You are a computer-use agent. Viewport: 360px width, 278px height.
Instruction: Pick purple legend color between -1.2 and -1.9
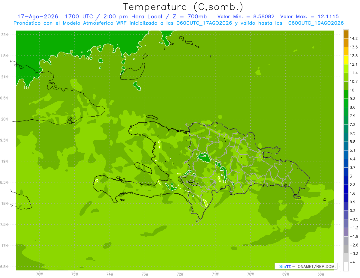pos(346,232)
